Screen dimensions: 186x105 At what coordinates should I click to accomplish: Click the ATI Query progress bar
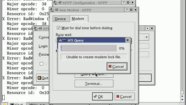point(88,48)
